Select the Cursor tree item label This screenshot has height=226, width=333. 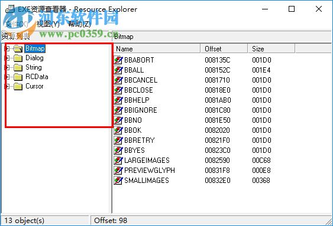coord(34,86)
